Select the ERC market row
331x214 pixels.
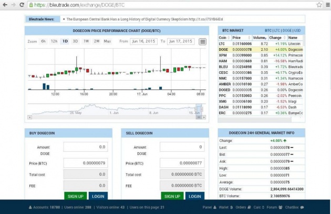tap(261, 113)
